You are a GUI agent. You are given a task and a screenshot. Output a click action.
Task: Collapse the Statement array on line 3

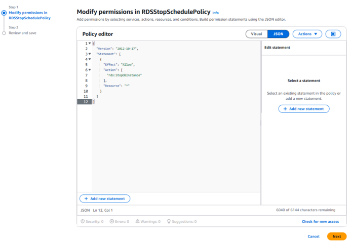pos(90,54)
